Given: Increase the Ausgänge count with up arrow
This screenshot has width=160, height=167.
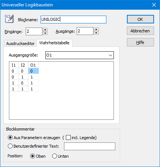Looking at the screenshot, I should 96,29.
